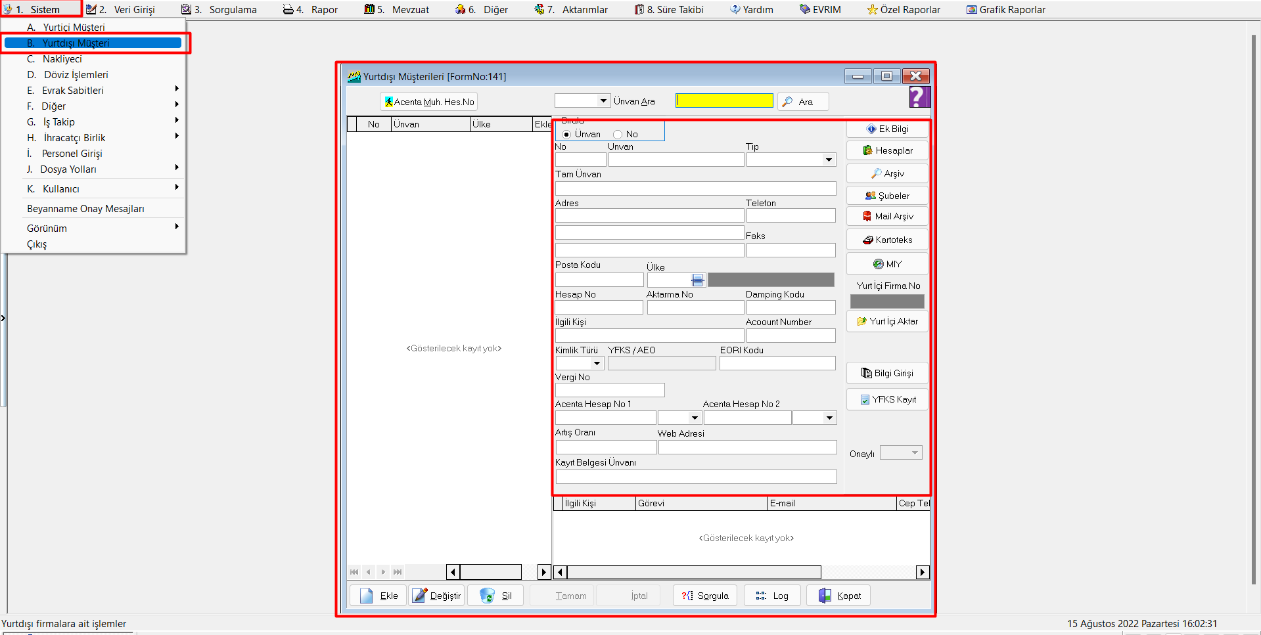Click the Ara search button
The image size is (1261, 635).
(x=802, y=102)
